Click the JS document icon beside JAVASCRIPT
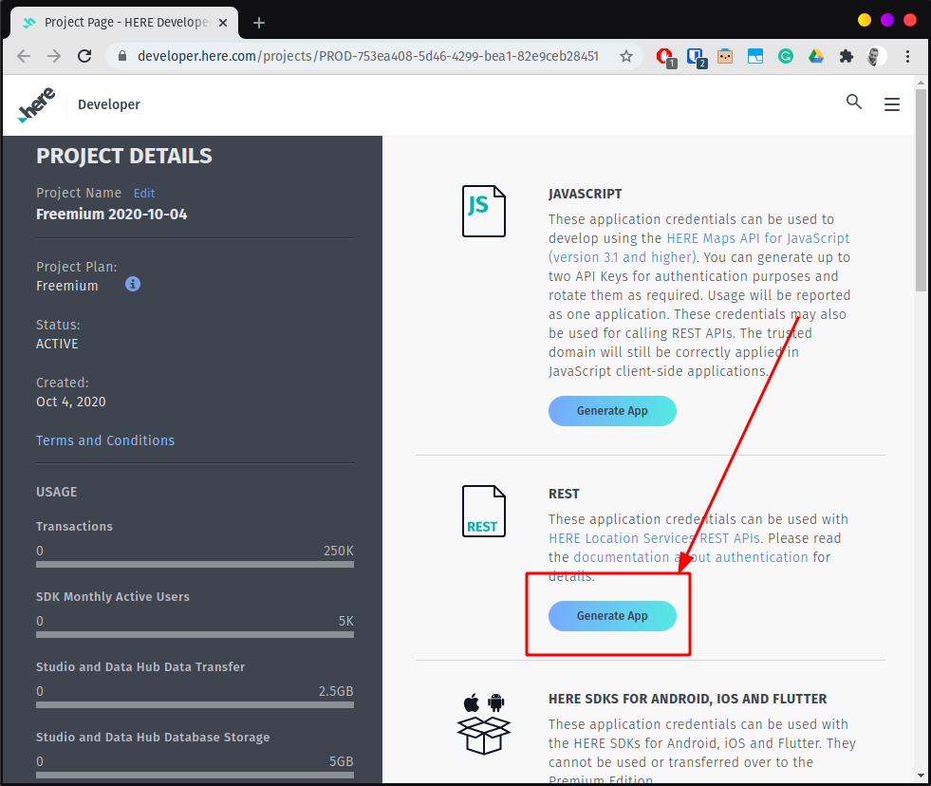The width and height of the screenshot is (931, 786). pos(484,211)
